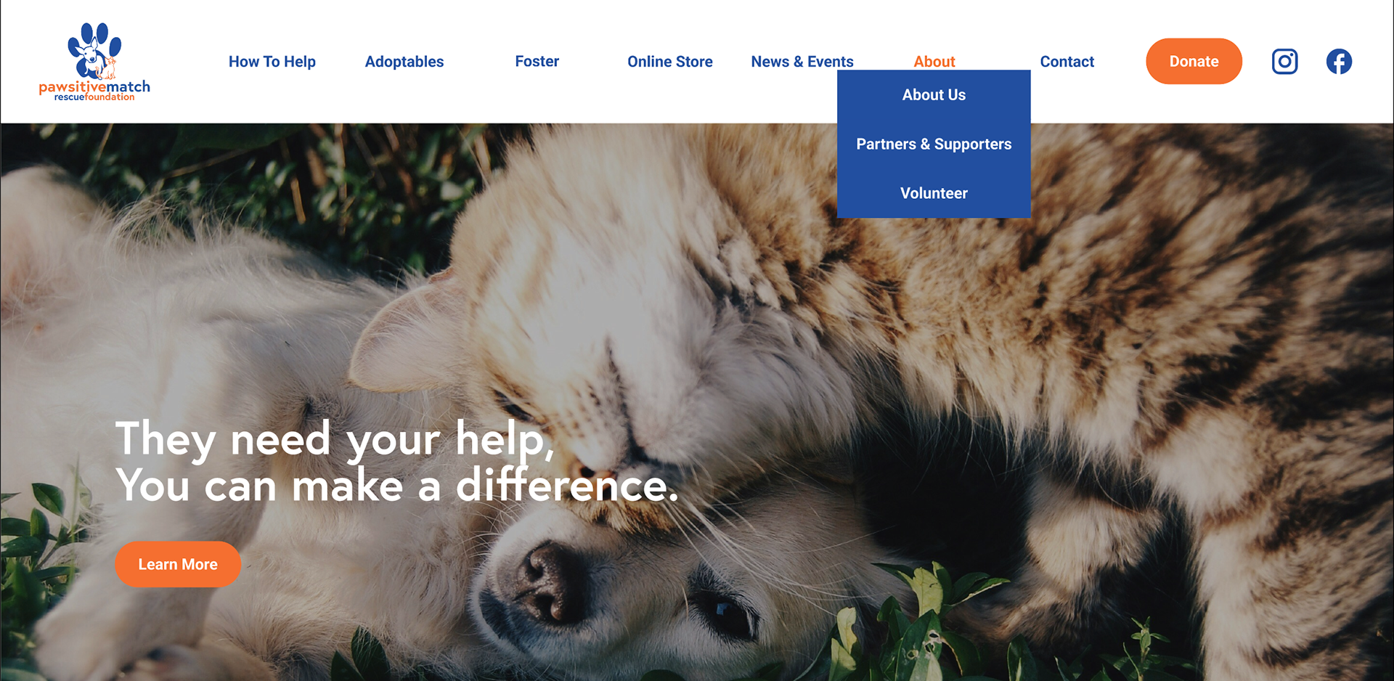Open the Foster nav item
The height and width of the screenshot is (681, 1394).
[x=537, y=62]
